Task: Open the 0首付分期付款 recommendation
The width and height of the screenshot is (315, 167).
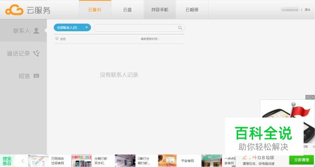Action: pyautogui.click(x=144, y=161)
